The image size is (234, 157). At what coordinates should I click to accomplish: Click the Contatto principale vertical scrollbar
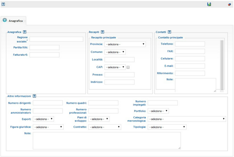[222, 65]
